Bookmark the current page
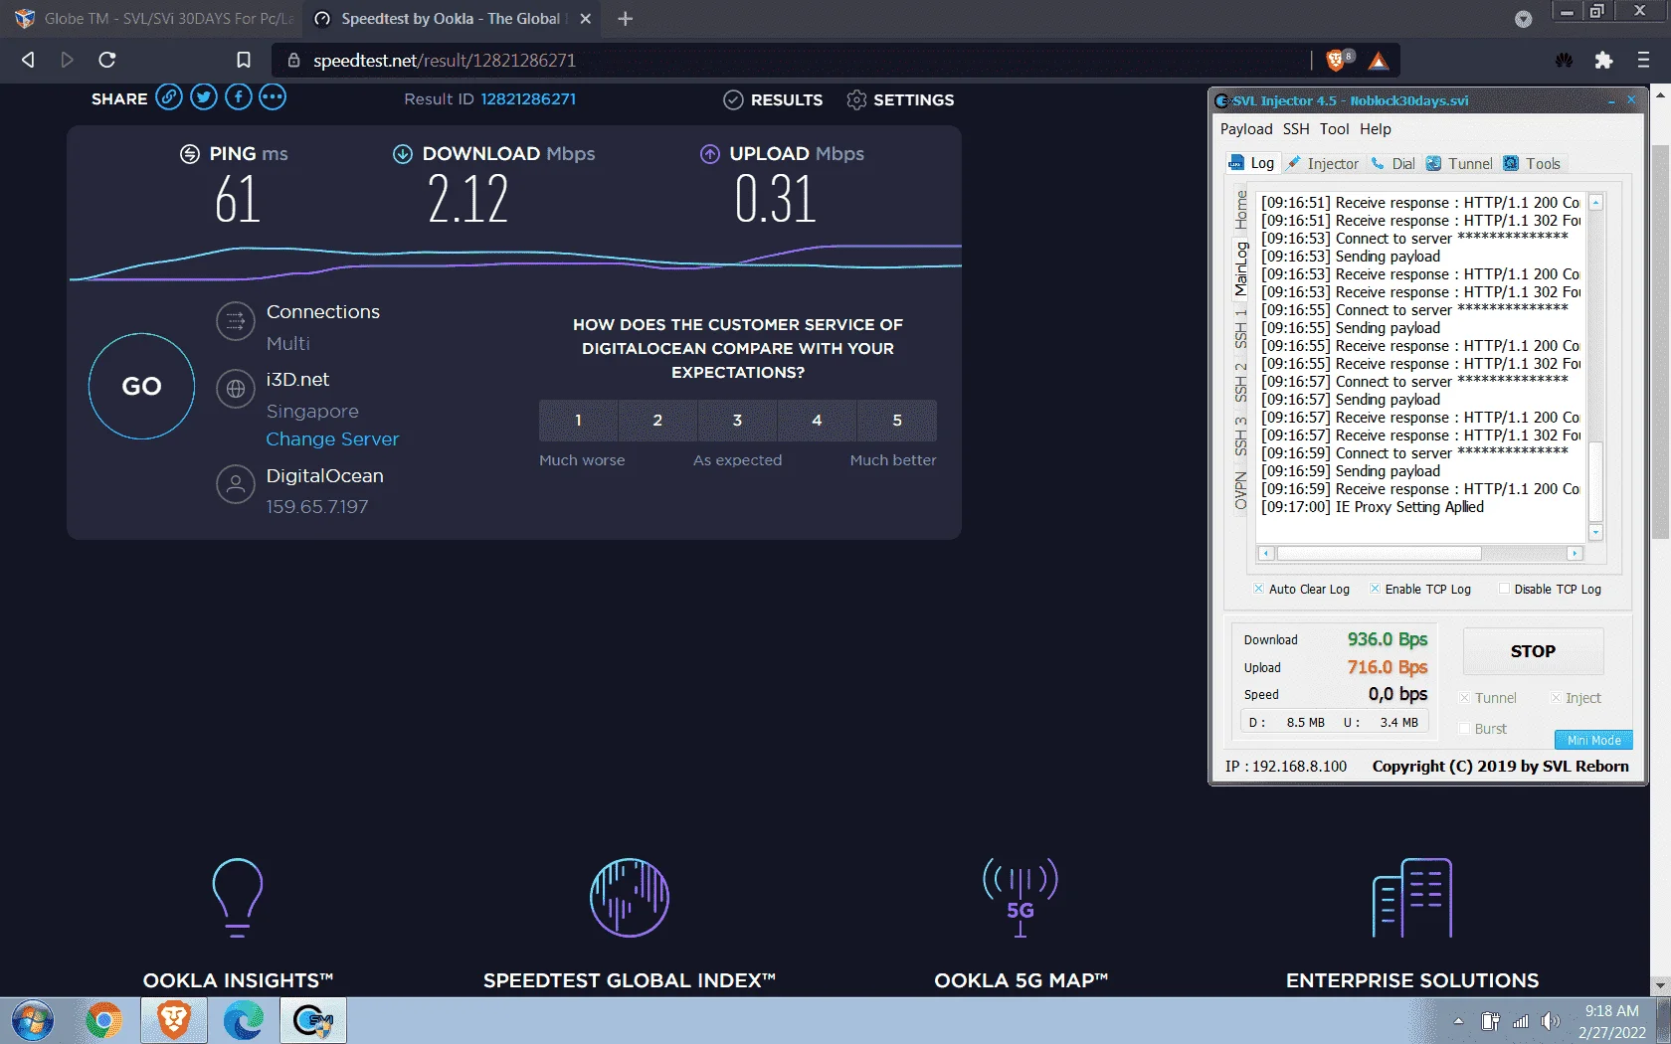The height and width of the screenshot is (1044, 1671). 244,60
